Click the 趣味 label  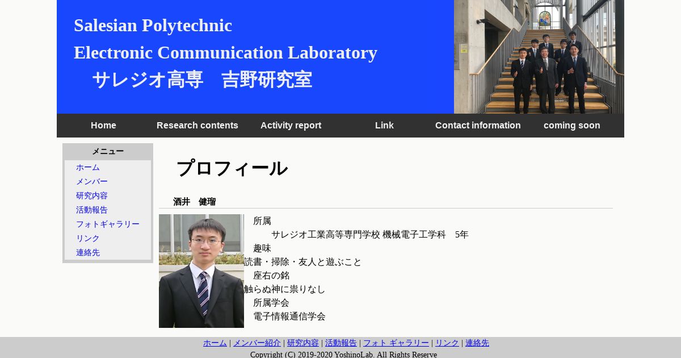tap(262, 248)
